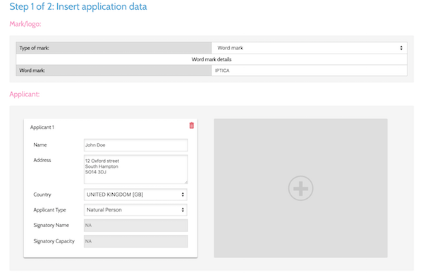This screenshot has height=275, width=423.
Task: Click the Name field containing John Doe
Action: tap(135, 145)
